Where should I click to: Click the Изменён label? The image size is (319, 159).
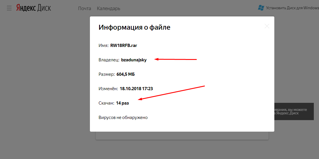pos(108,89)
